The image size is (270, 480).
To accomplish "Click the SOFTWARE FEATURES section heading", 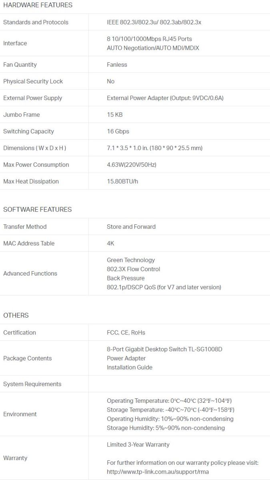I will [38, 210].
